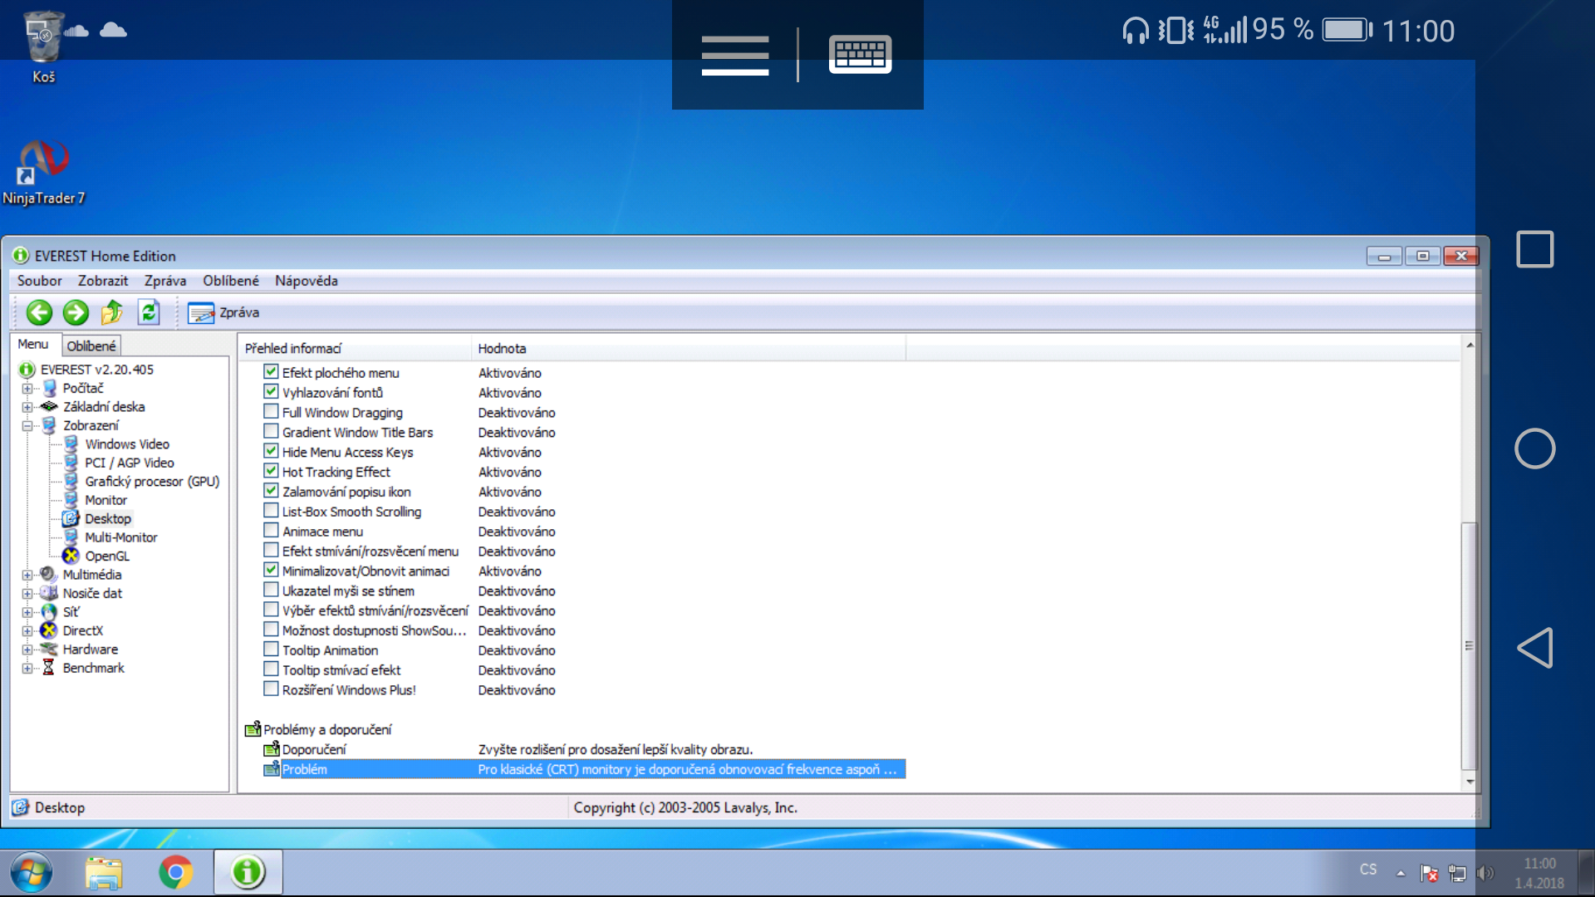This screenshot has height=897, width=1595.
Task: Collapse the Zobrazení tree node
Action: pos(27,426)
